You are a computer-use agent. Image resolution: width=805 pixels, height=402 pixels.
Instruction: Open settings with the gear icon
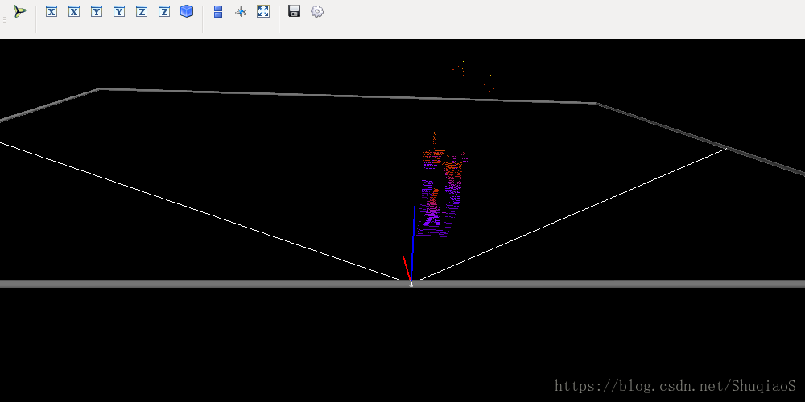[x=317, y=11]
